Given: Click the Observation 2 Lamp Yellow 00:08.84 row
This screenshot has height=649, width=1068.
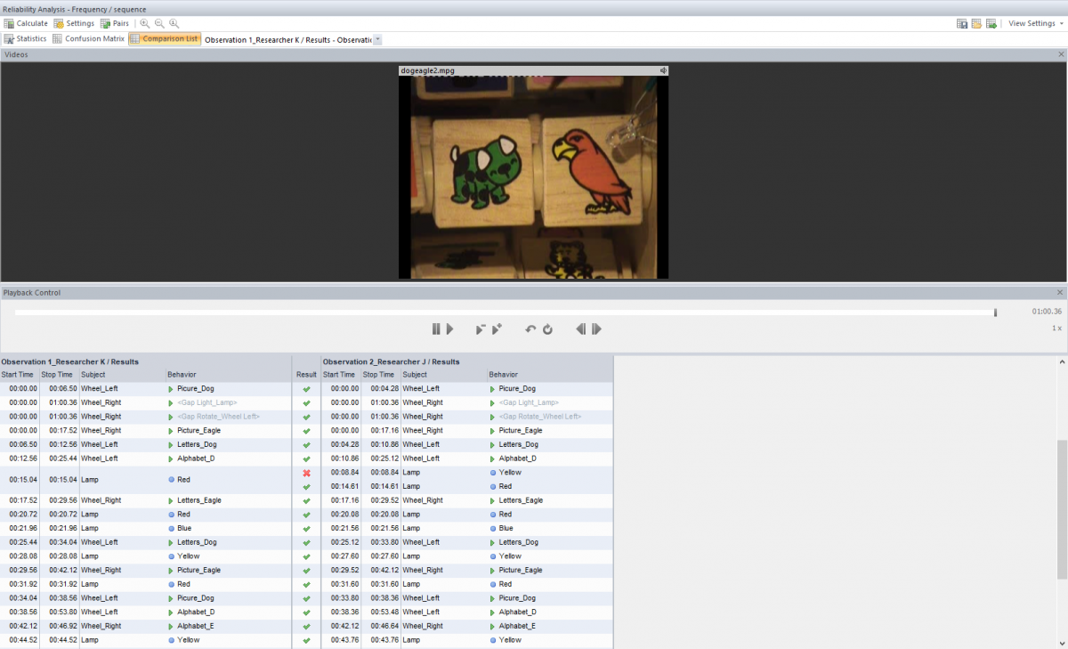Looking at the screenshot, I should pos(467,473).
